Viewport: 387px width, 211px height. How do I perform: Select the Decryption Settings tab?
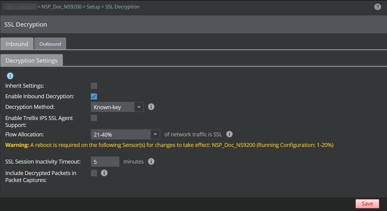(x=31, y=60)
